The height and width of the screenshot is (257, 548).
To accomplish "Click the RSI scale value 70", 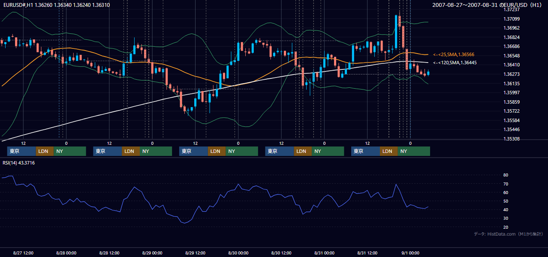I will pos(506,184).
